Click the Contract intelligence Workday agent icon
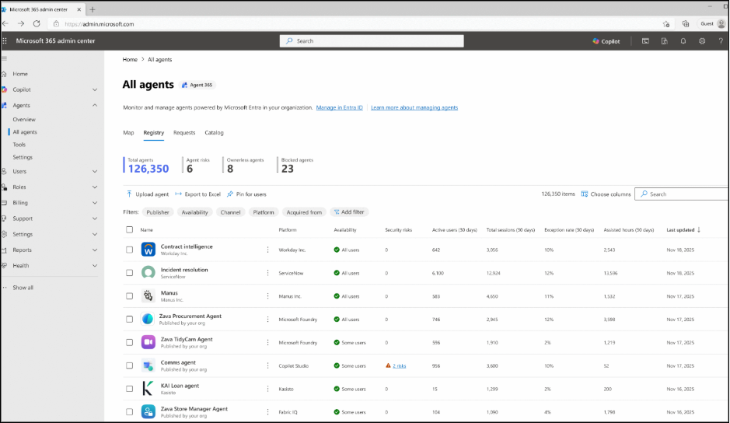The height and width of the screenshot is (423, 730). click(x=148, y=250)
